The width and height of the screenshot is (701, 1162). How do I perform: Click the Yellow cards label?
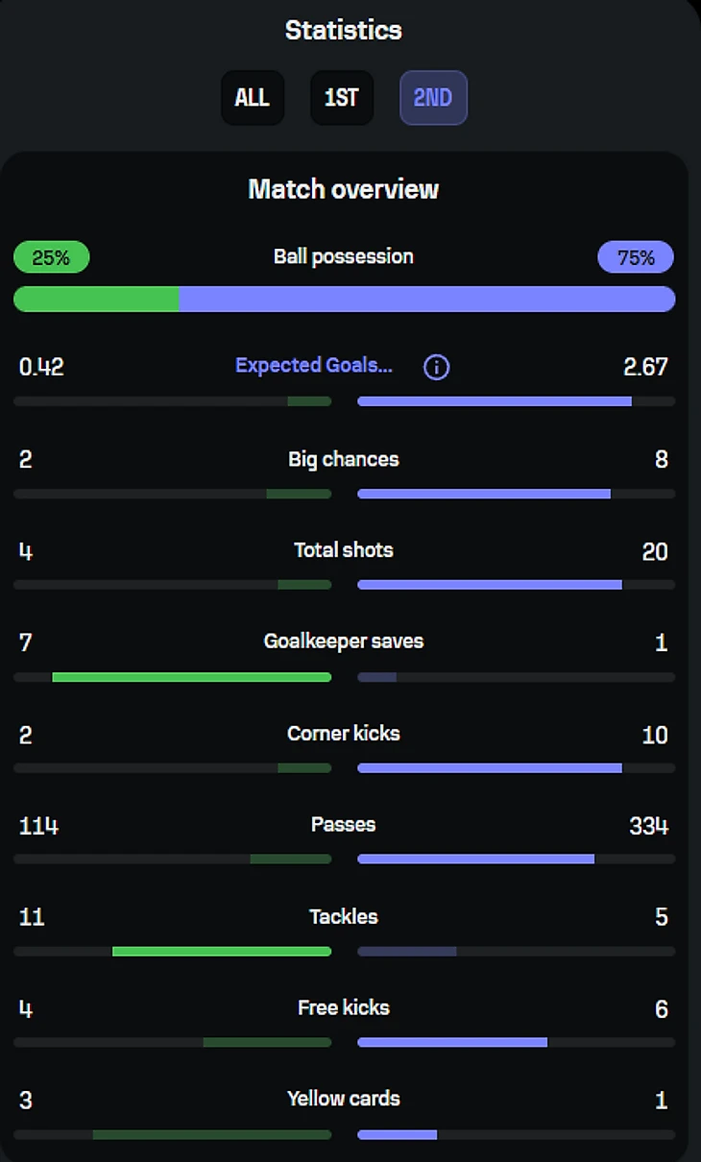pyautogui.click(x=344, y=1099)
